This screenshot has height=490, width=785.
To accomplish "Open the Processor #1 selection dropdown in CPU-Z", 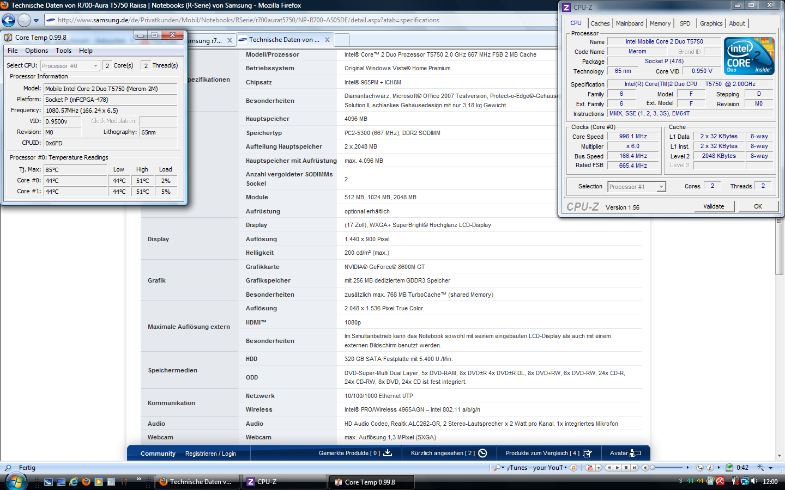I will (661, 187).
